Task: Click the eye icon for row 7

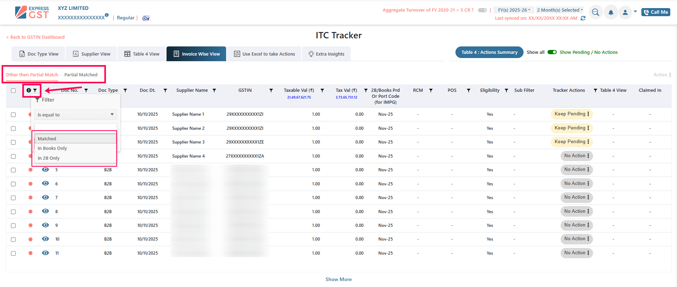Action: (x=46, y=197)
